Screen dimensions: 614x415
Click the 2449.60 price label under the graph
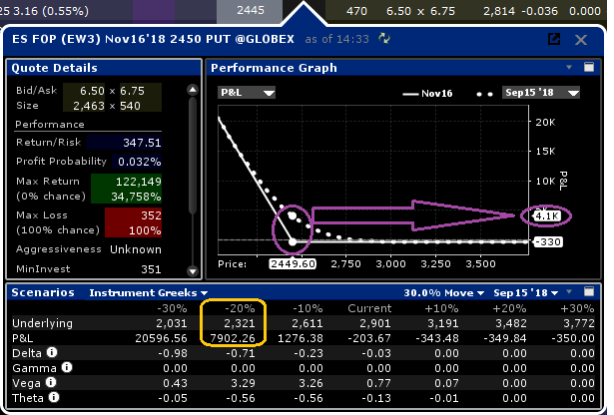[293, 264]
